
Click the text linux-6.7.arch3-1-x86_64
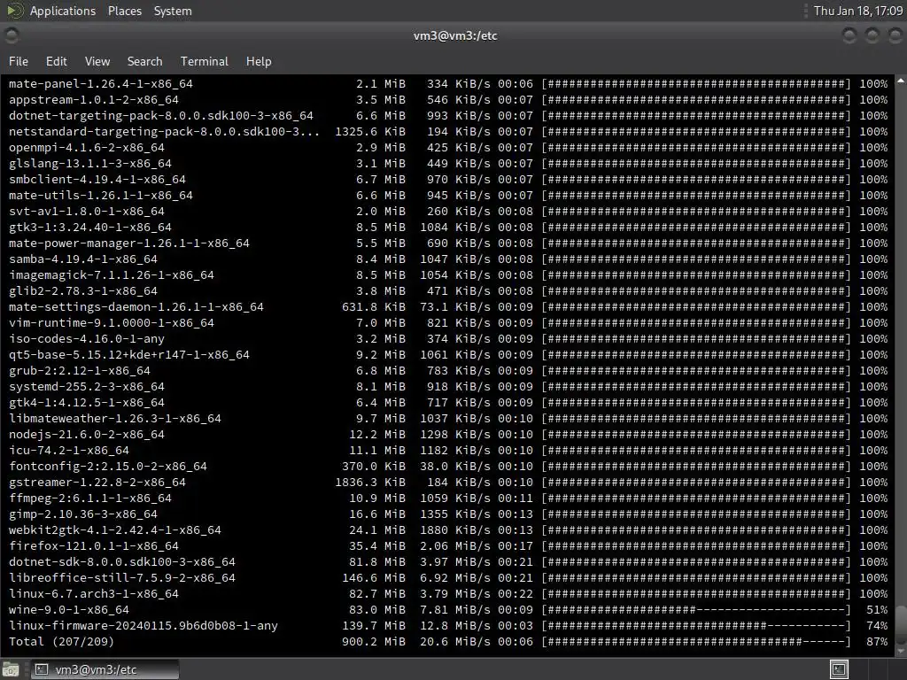point(94,594)
